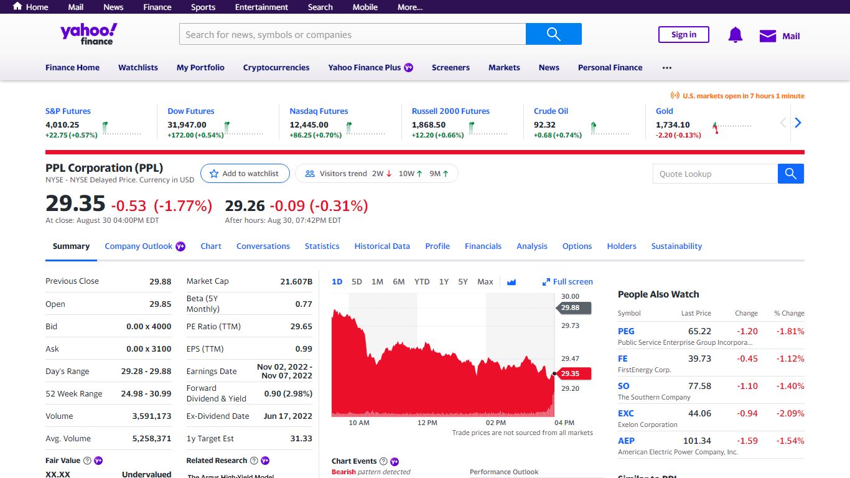Open the Financials tab
850x478 pixels.
(483, 246)
